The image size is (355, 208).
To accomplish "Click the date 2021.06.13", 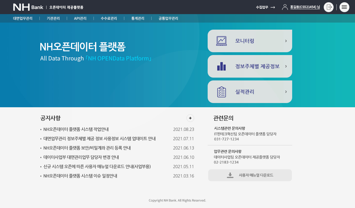I will point(184,148).
